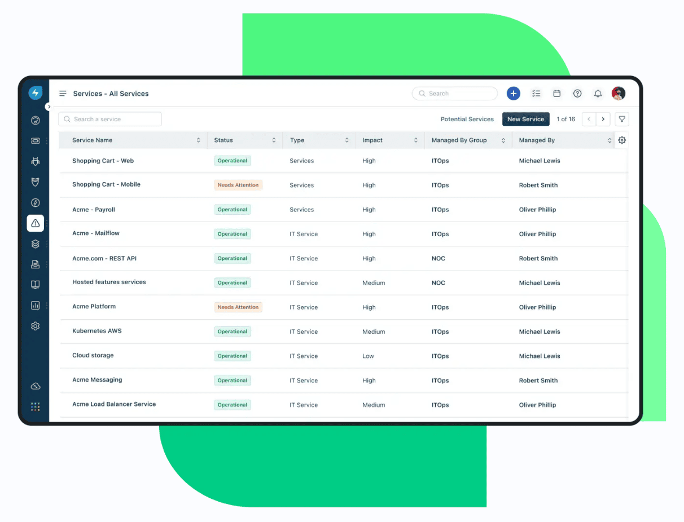The height and width of the screenshot is (522, 684).
Task: Click the blue plus create button
Action: 513,94
